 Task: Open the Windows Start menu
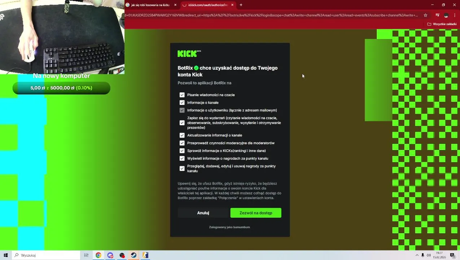click(x=6, y=255)
